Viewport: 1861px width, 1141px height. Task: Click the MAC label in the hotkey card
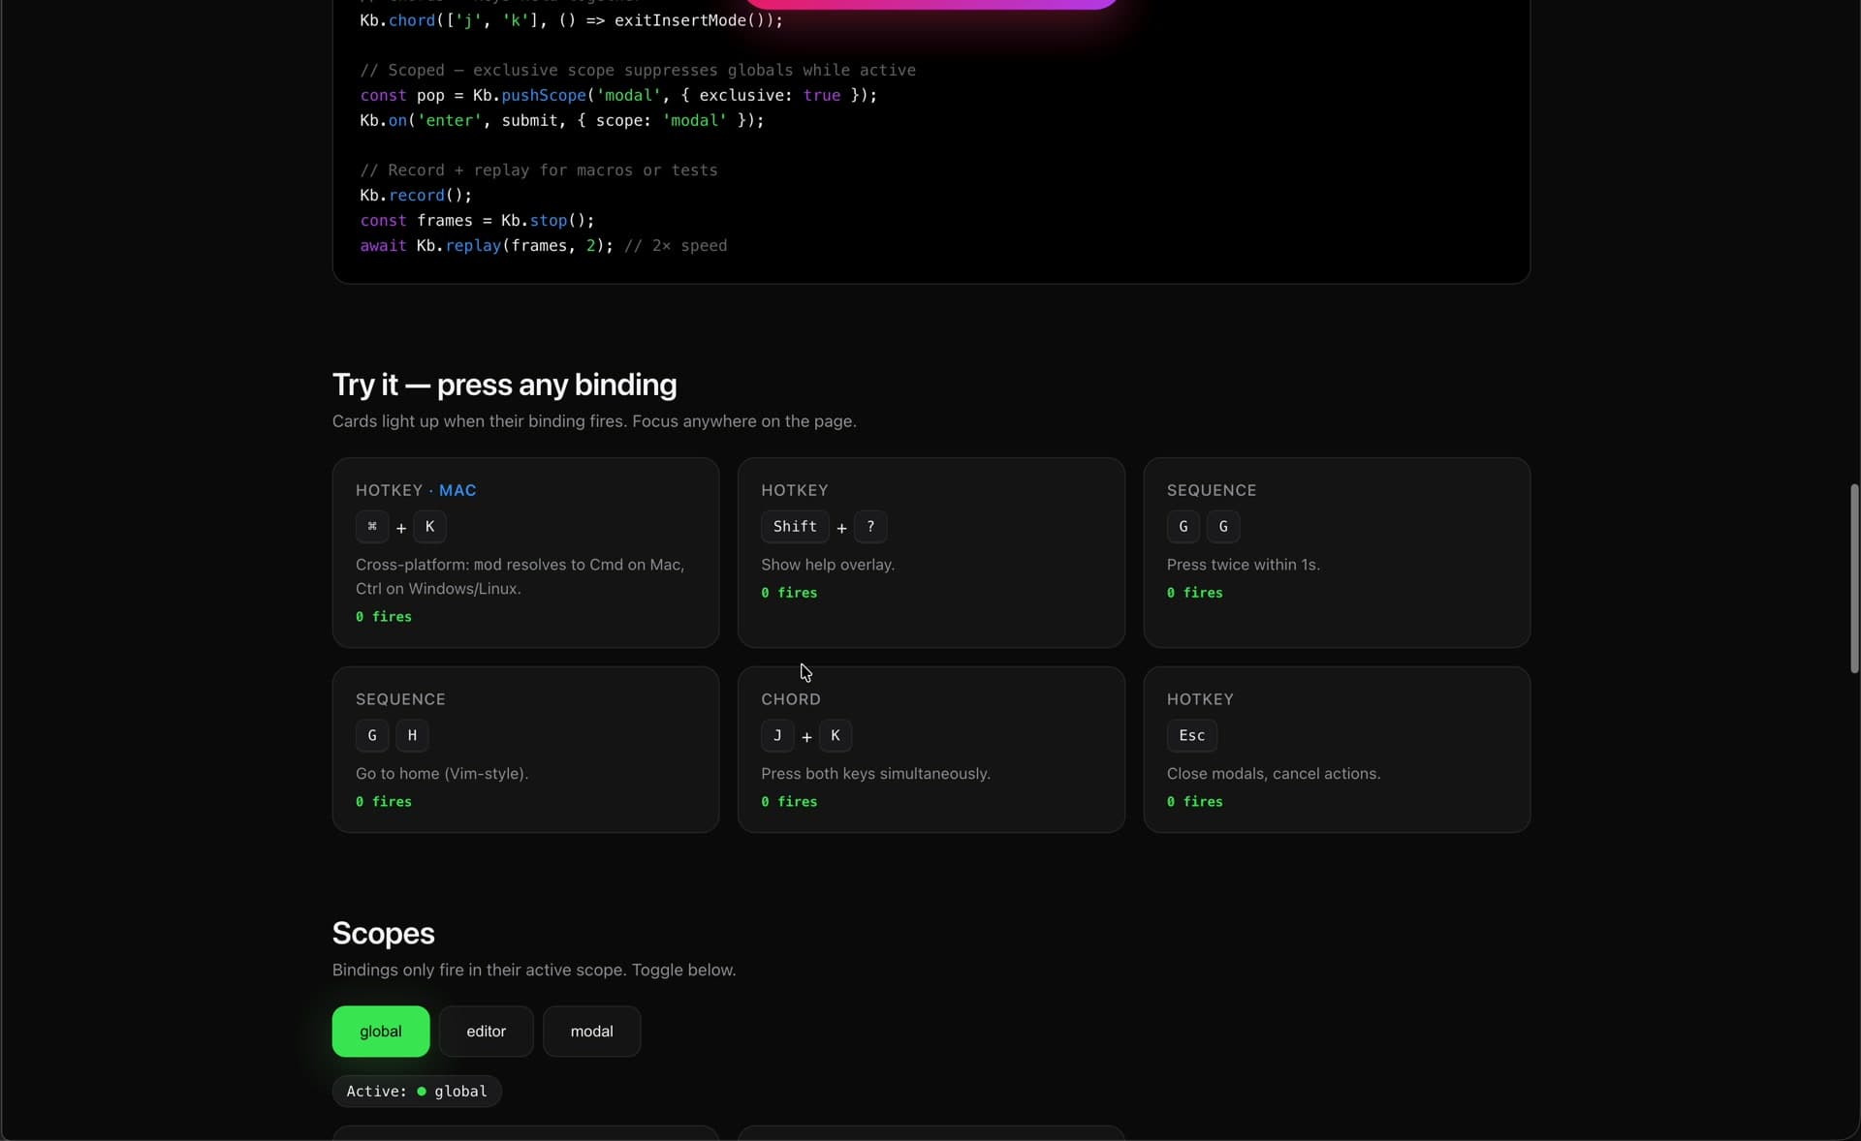(457, 490)
